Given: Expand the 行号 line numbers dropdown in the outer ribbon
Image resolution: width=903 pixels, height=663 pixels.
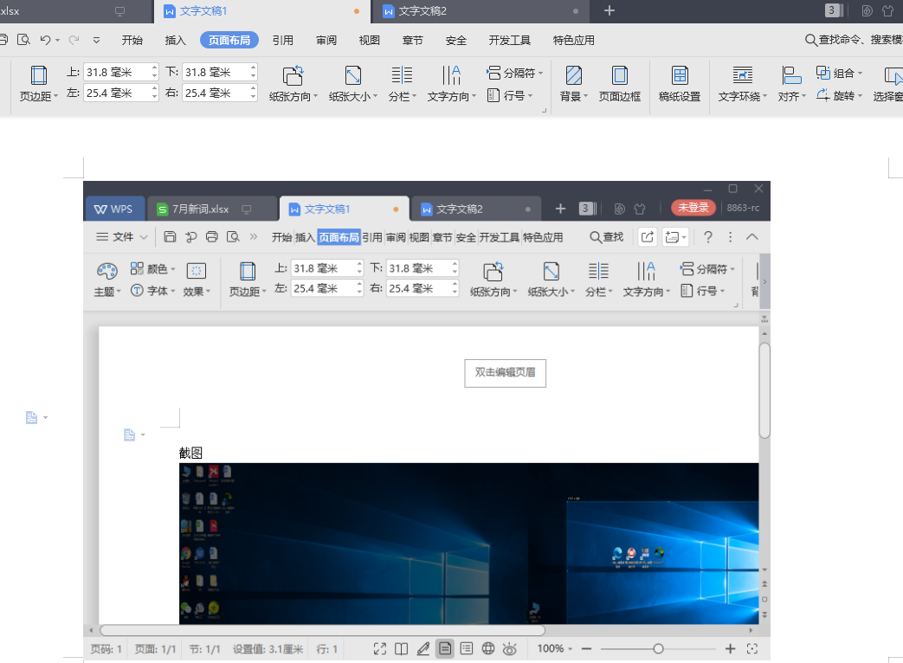Looking at the screenshot, I should [x=531, y=95].
